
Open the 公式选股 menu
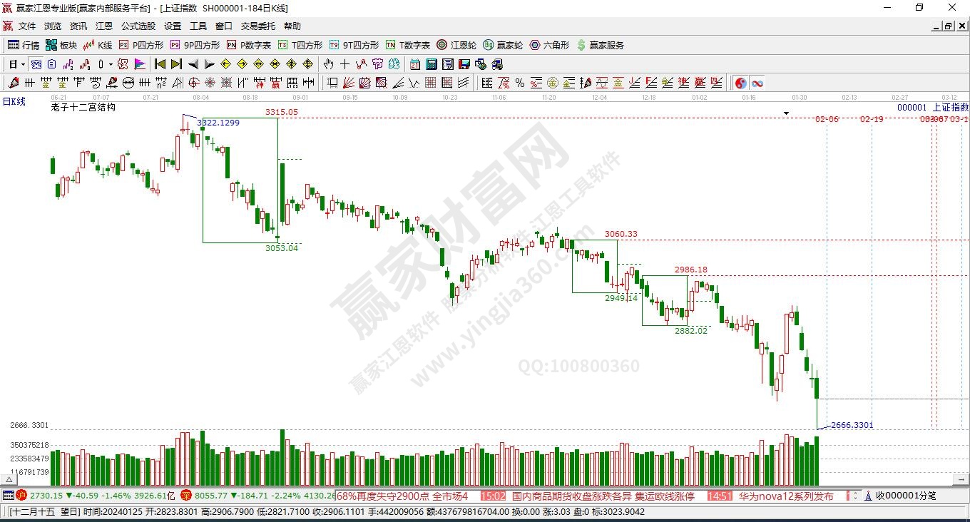pos(138,26)
